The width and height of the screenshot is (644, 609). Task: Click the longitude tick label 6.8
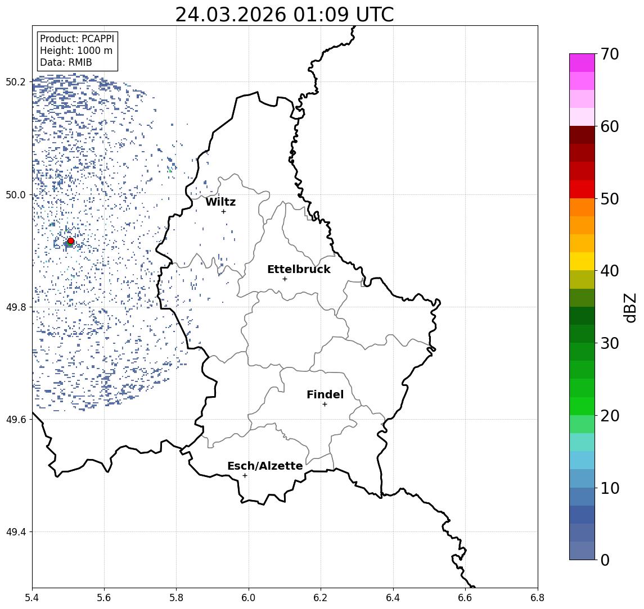tap(538, 598)
